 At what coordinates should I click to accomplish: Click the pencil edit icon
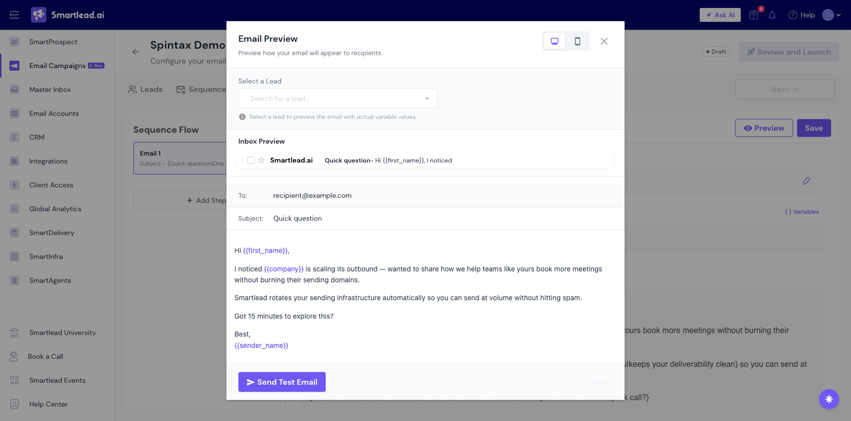click(x=807, y=181)
